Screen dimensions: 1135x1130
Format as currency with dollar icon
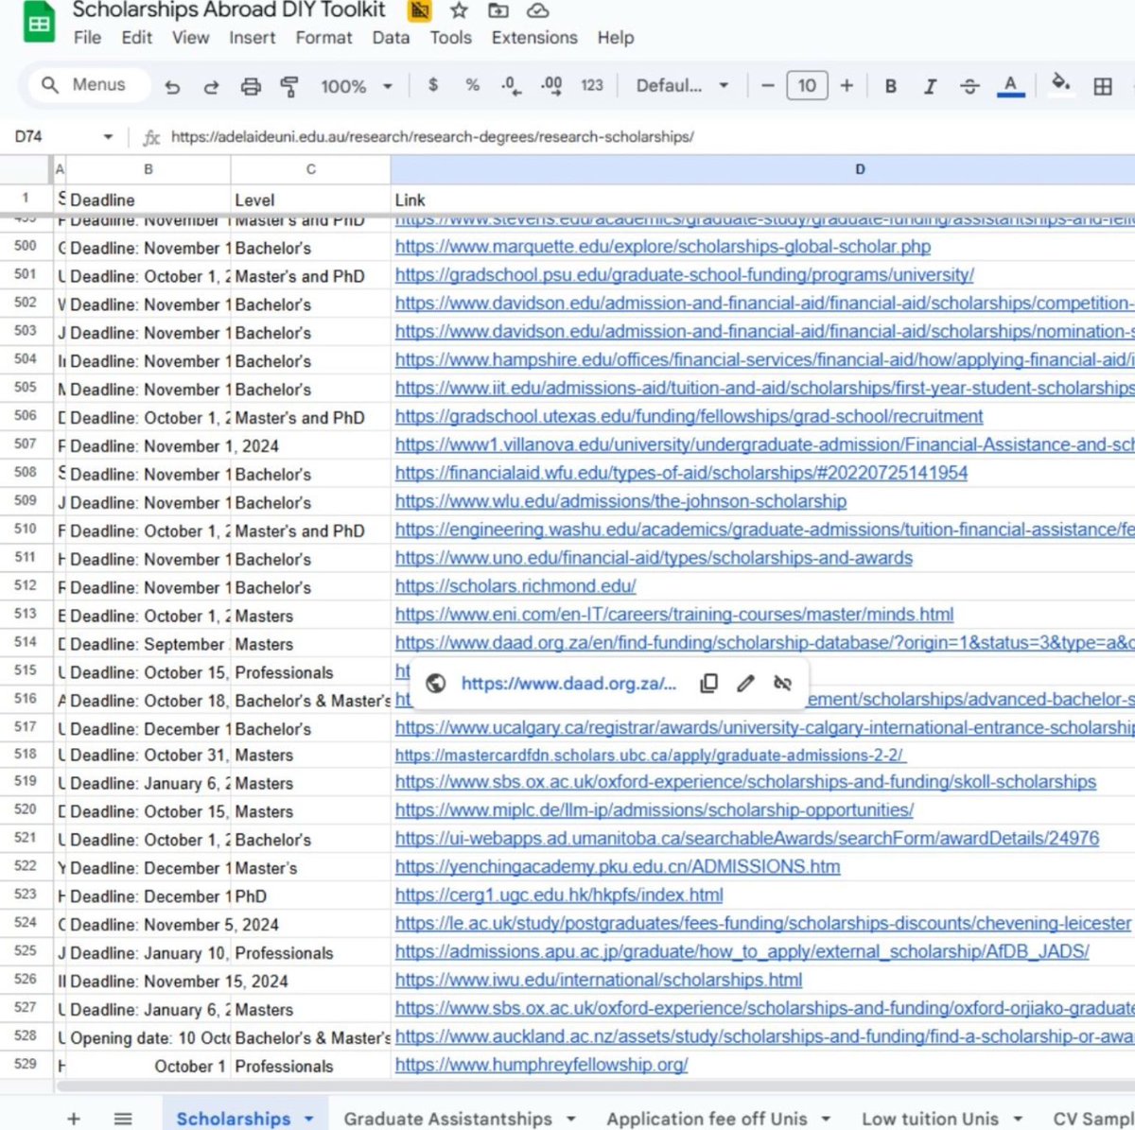[x=433, y=85]
